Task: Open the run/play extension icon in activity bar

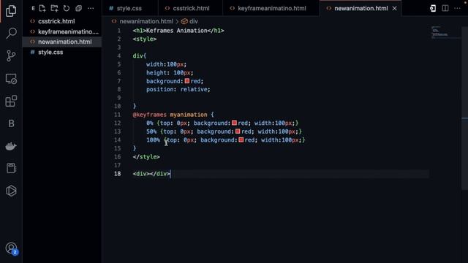Action: (11, 191)
